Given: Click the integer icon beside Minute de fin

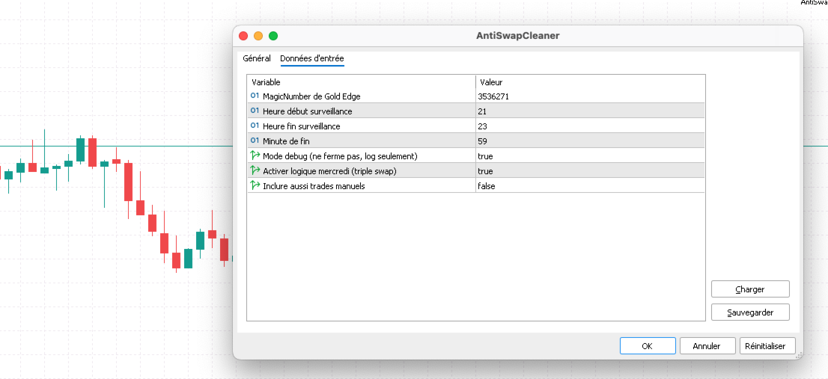Looking at the screenshot, I should (x=255, y=141).
